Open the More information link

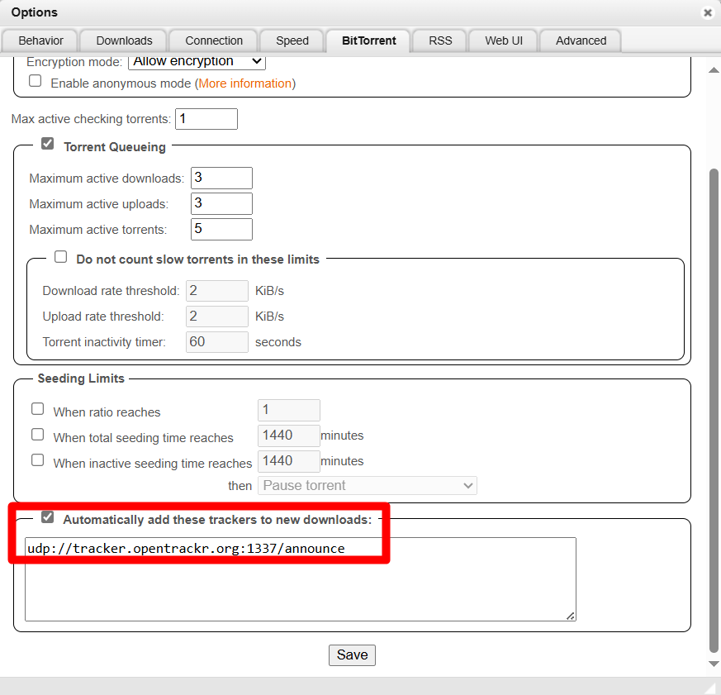(x=245, y=83)
